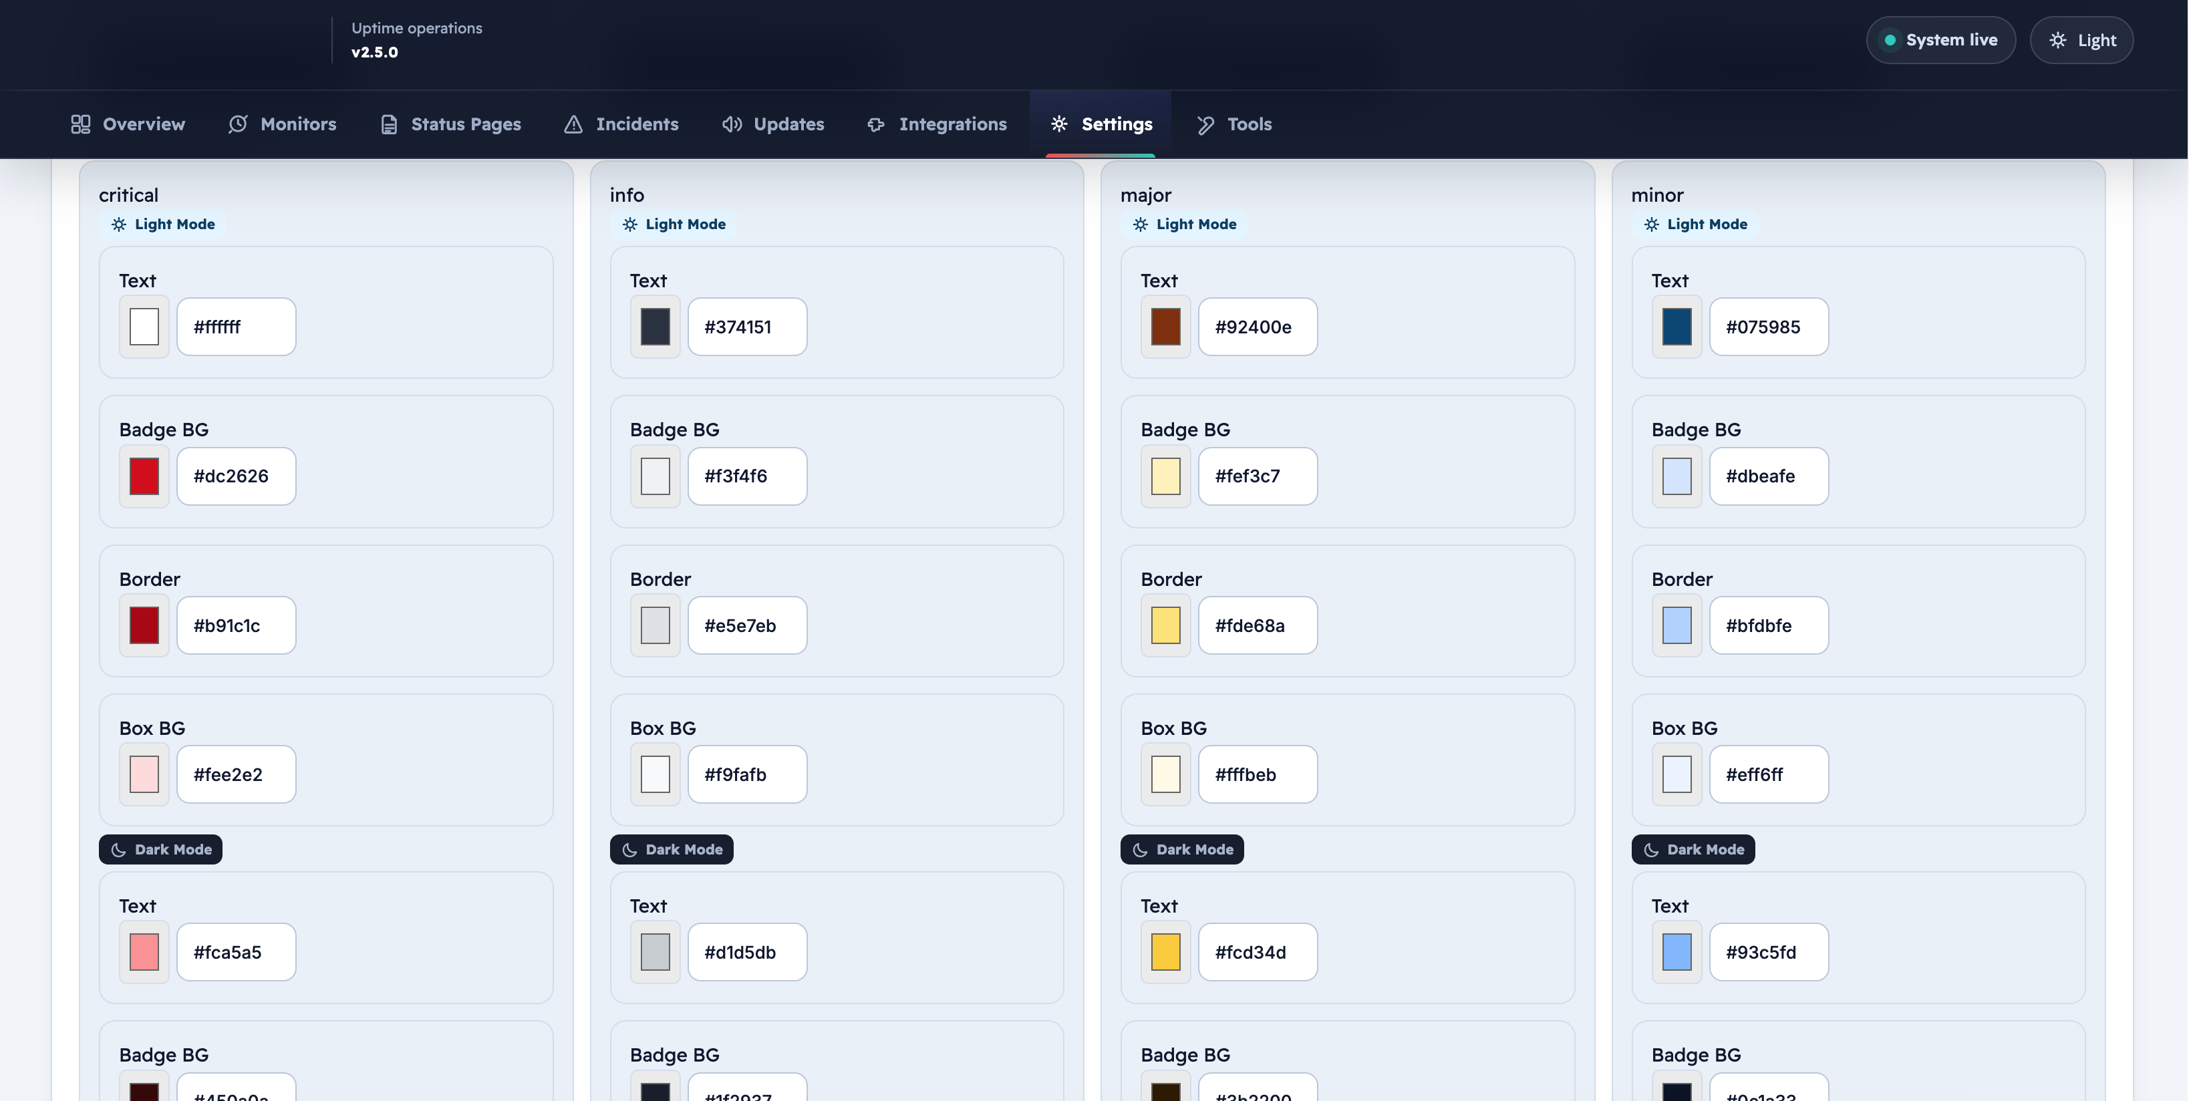Select major dark mode Text yellow swatch

pyautogui.click(x=1165, y=952)
